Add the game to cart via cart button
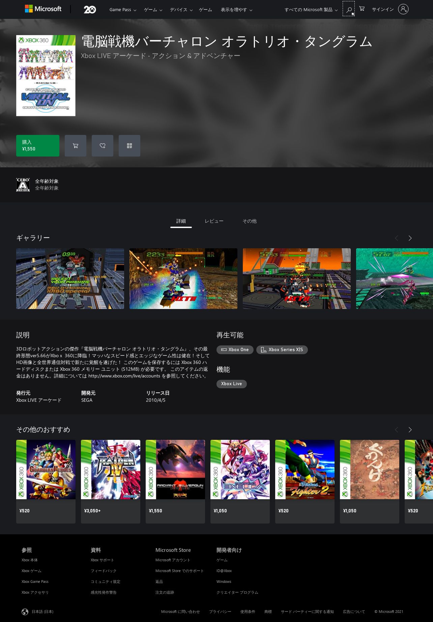 click(x=76, y=146)
